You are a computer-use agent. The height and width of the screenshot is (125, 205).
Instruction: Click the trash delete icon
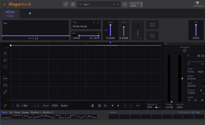(x=93, y=106)
